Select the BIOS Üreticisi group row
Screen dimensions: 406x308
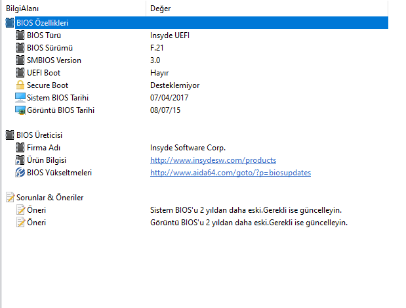point(39,135)
